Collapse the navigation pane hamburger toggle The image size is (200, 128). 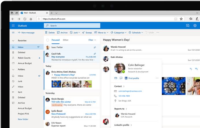13,33
